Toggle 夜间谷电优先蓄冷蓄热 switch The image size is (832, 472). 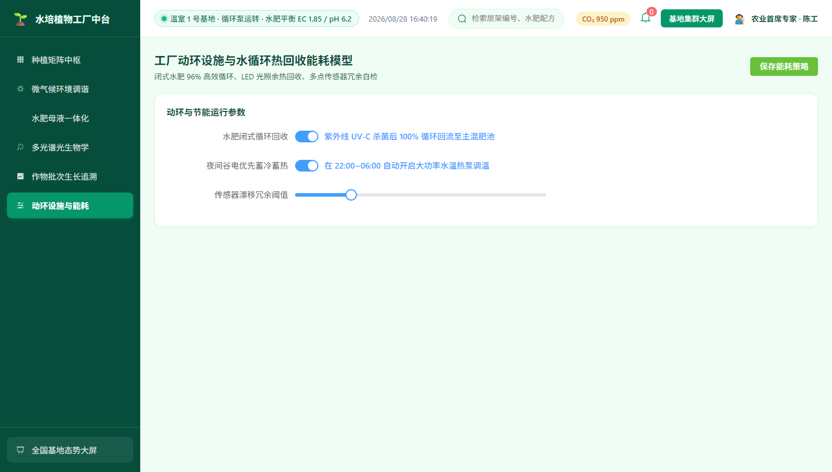(x=307, y=166)
